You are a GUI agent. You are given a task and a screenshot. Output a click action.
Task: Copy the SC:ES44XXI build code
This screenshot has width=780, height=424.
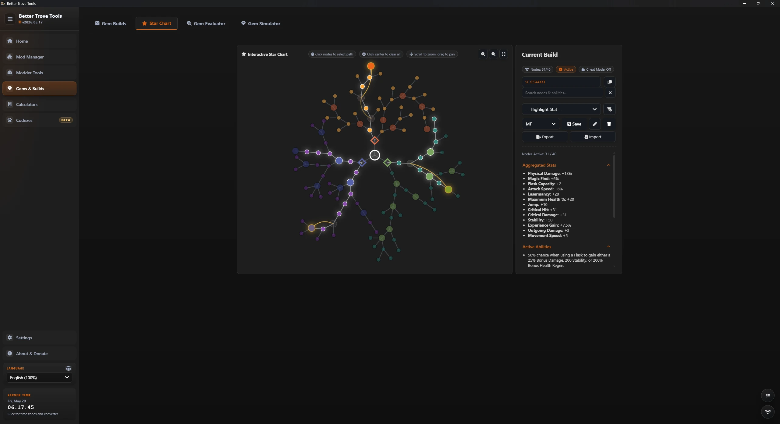tap(610, 82)
